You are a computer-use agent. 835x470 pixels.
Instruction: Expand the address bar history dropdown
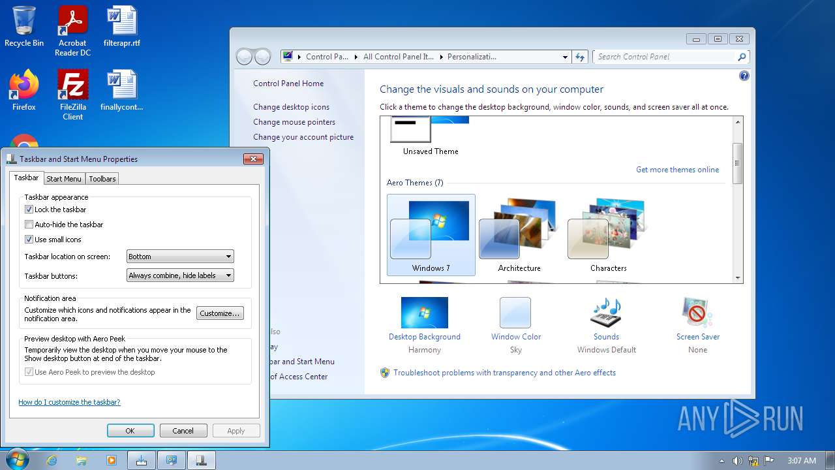pyautogui.click(x=565, y=57)
